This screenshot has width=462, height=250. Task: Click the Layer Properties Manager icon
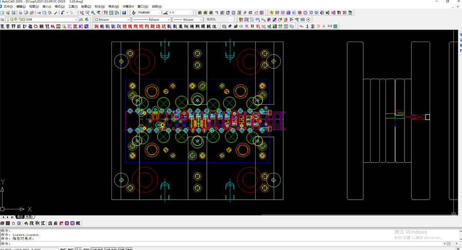click(x=2, y=20)
